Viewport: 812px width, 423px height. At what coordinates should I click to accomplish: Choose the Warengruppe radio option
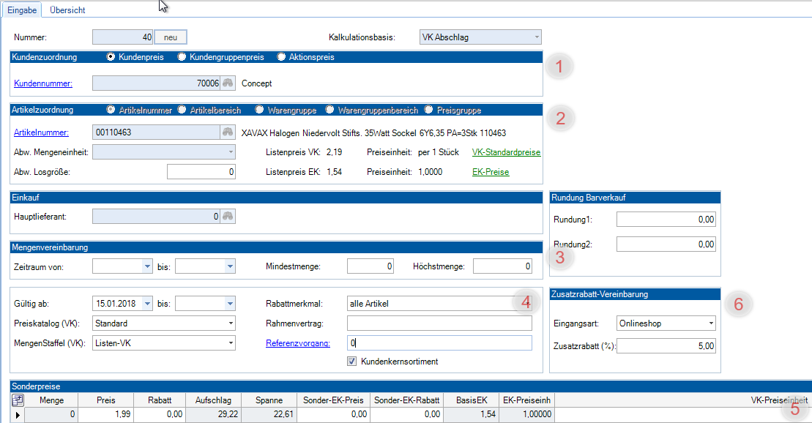tap(259, 110)
